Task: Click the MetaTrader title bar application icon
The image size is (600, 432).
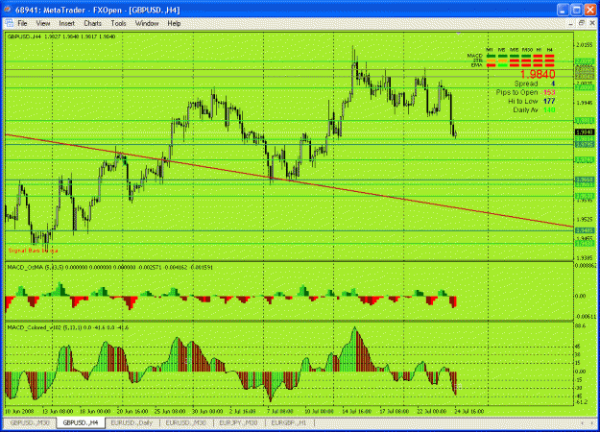Action: pyautogui.click(x=8, y=10)
